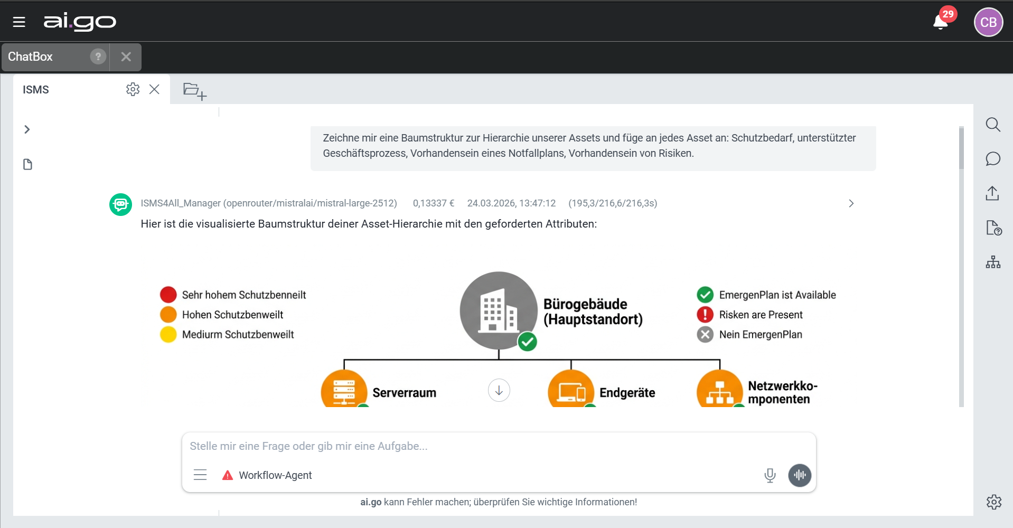This screenshot has width=1013, height=528.
Task: Expand the left sidebar panel chevron
Action: click(x=27, y=129)
